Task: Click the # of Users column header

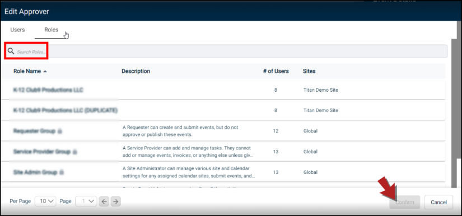Action: (x=276, y=71)
